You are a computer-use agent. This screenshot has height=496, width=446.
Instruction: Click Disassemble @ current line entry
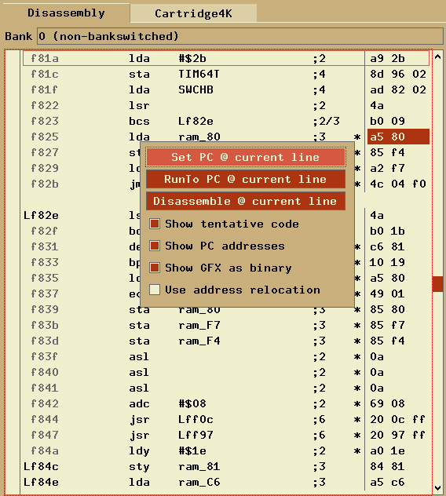point(246,201)
